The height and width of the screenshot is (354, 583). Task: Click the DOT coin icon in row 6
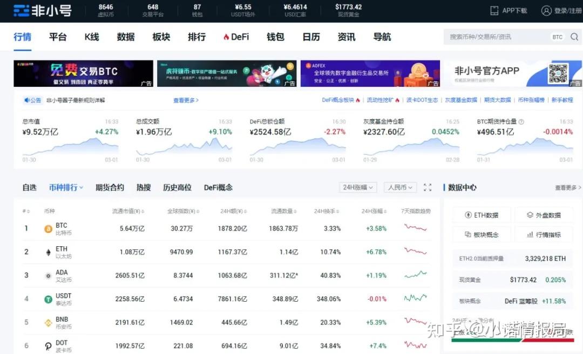pos(49,346)
